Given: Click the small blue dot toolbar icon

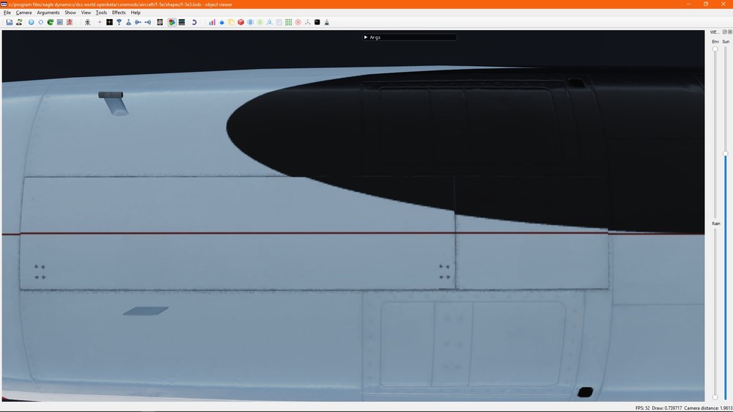Looking at the screenshot, I should 221,22.
